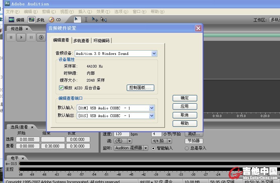The width and height of the screenshot is (280, 183).
Task: Open the 音频设备 dropdown
Action: pyautogui.click(x=154, y=54)
